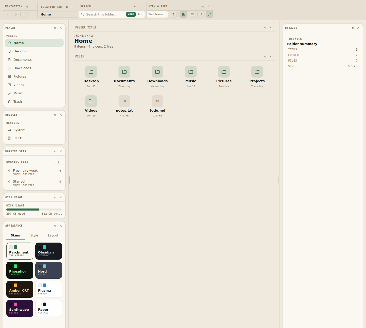Apply the Phosphor Terminal skin
This screenshot has width=366, height=328.
click(x=20, y=270)
